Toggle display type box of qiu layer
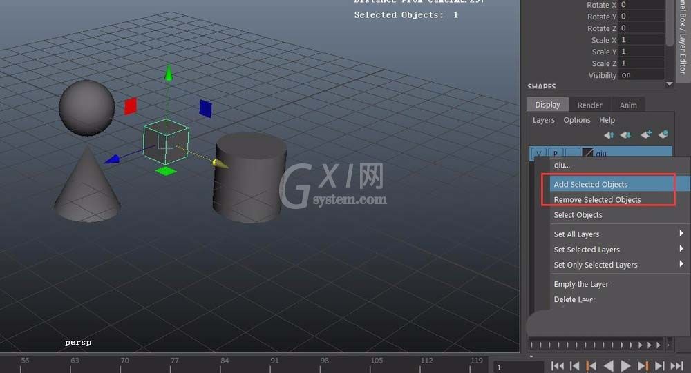The width and height of the screenshot is (691, 373). tap(572, 154)
